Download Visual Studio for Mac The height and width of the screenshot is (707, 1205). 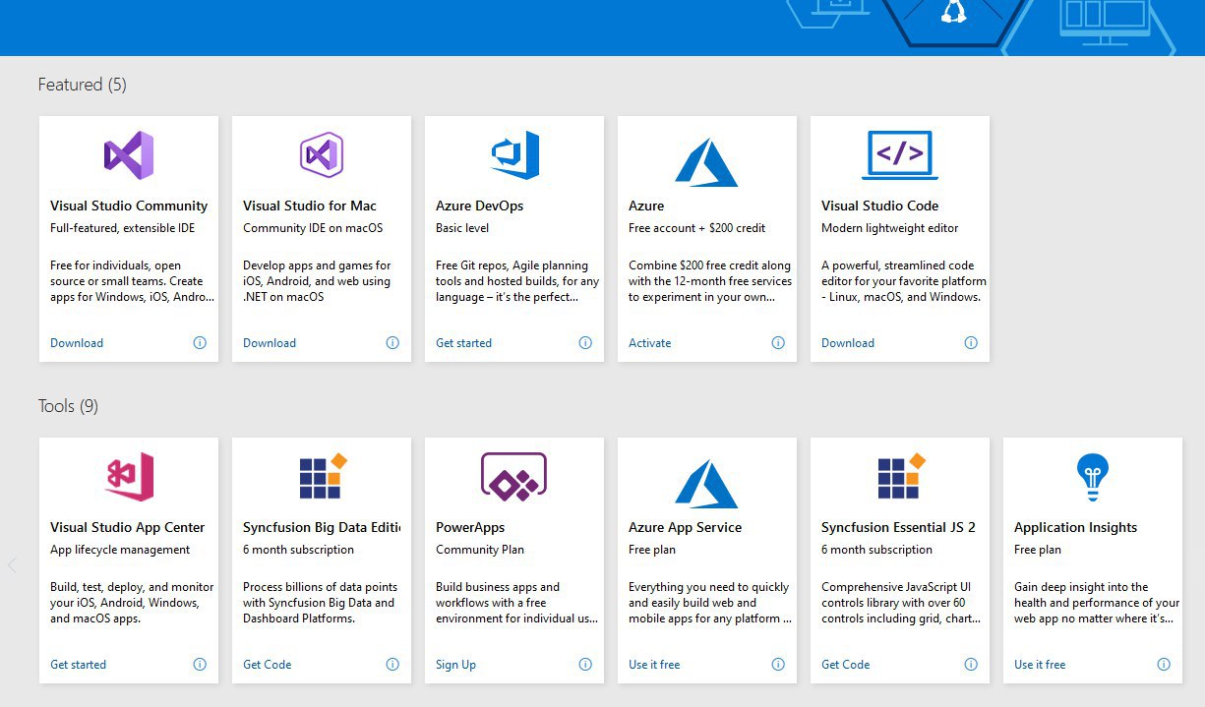pyautogui.click(x=270, y=343)
